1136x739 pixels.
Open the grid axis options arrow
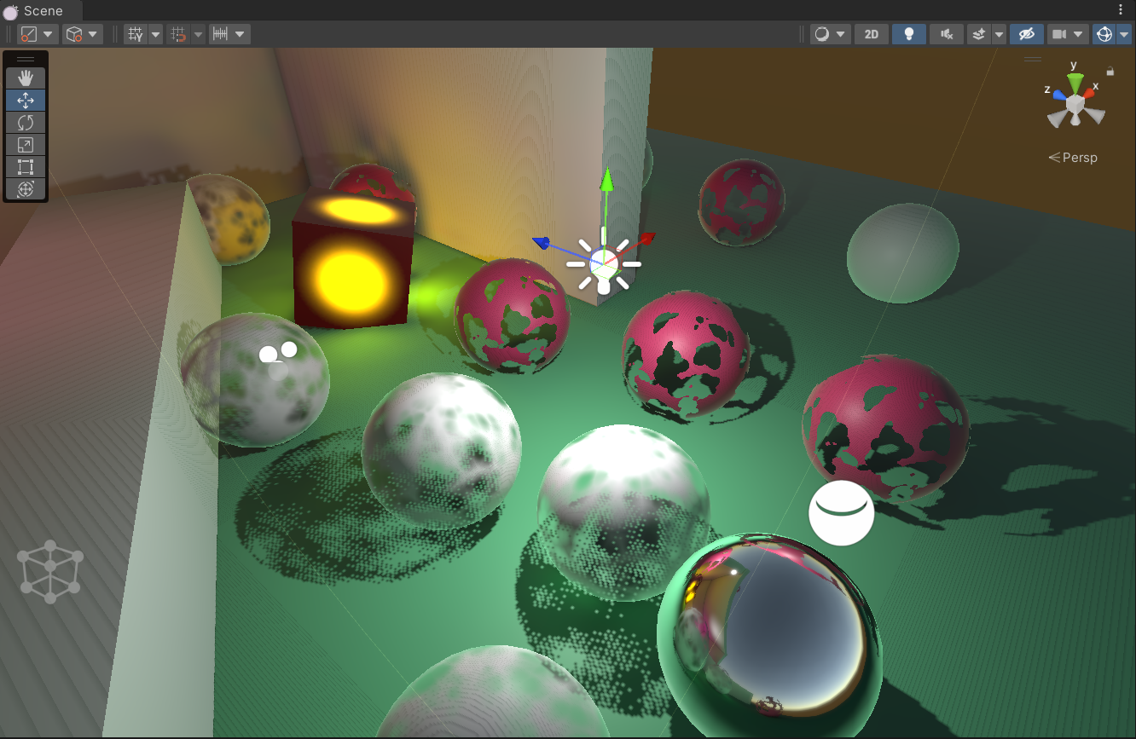click(155, 34)
